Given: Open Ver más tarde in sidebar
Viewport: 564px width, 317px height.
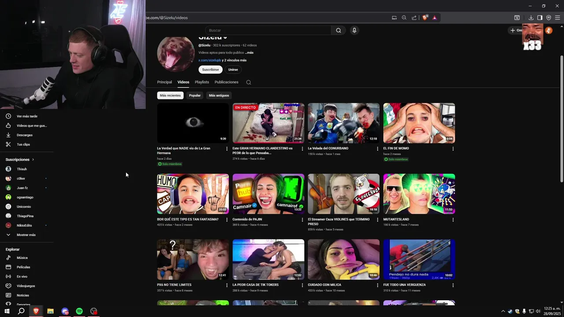Looking at the screenshot, I should 26,116.
